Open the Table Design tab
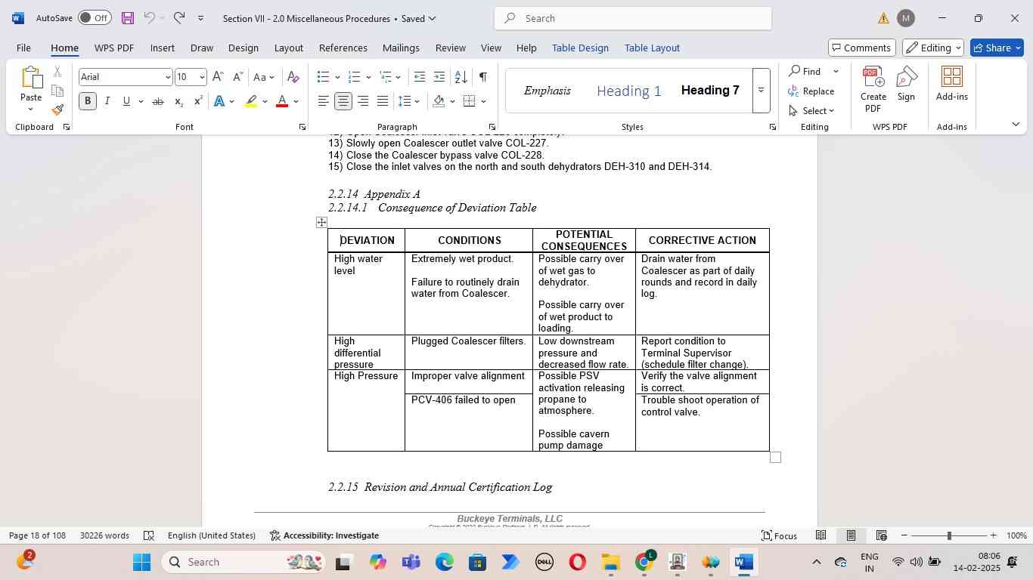This screenshot has width=1033, height=580. (580, 48)
